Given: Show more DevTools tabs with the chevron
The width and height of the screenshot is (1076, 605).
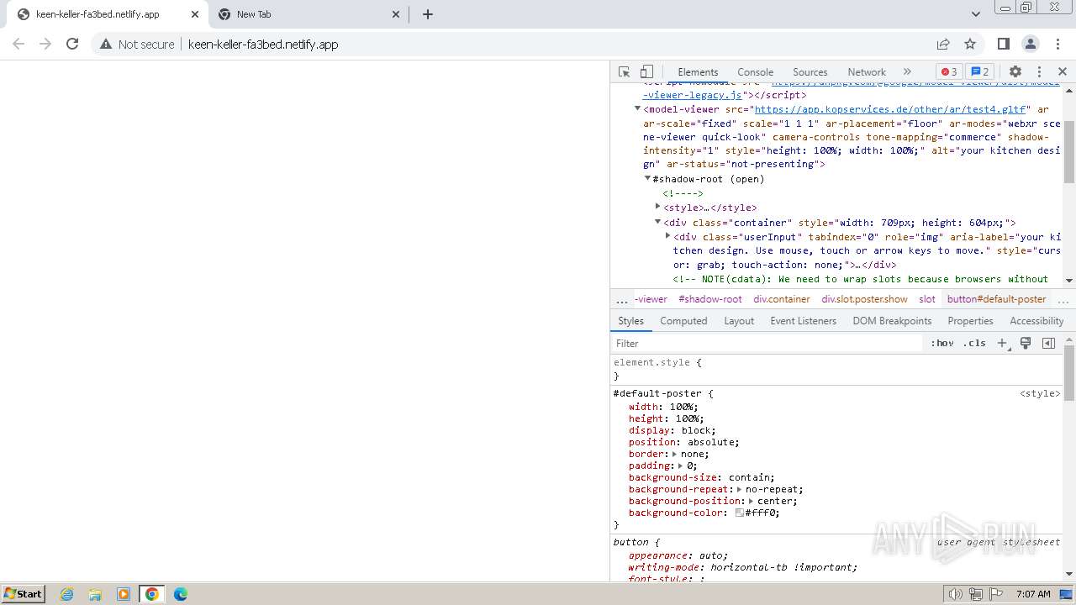Looking at the screenshot, I should [x=907, y=71].
